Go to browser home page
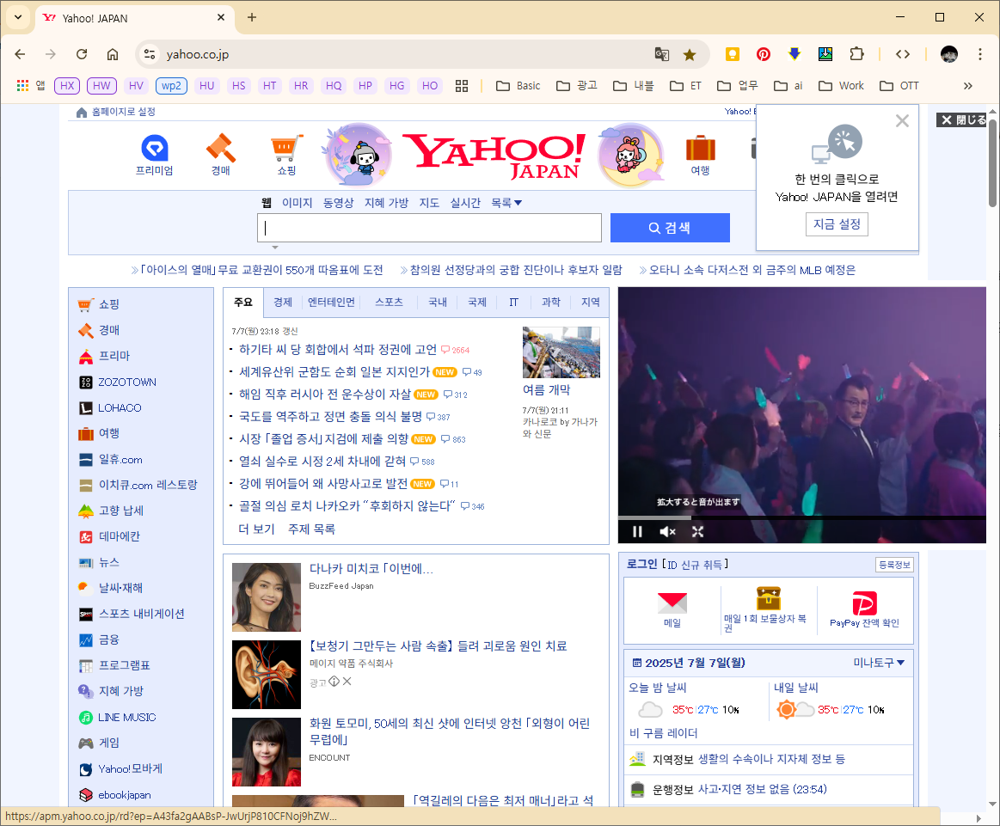Screen dimensions: 1000x826 113,54
